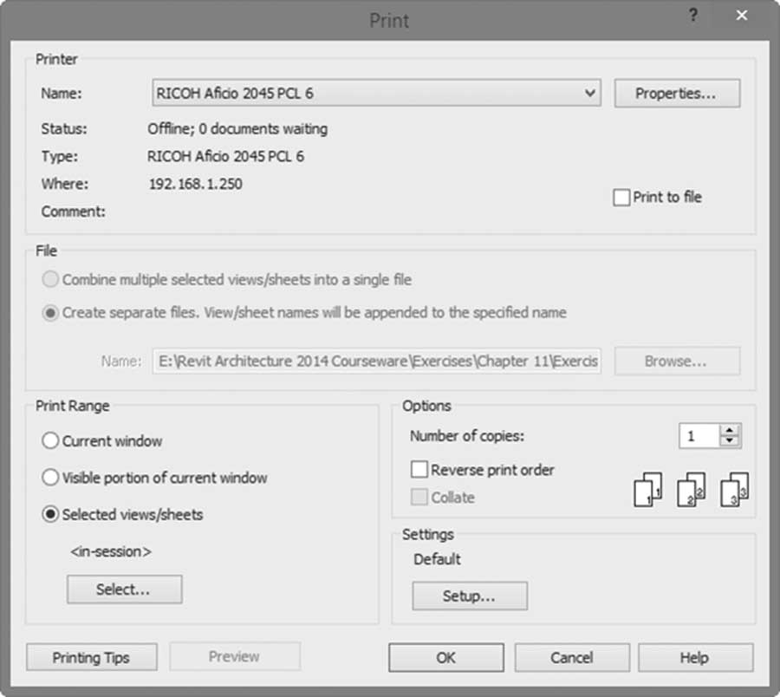780x697 pixels.
Task: Click the file Name path field
Action: click(377, 362)
